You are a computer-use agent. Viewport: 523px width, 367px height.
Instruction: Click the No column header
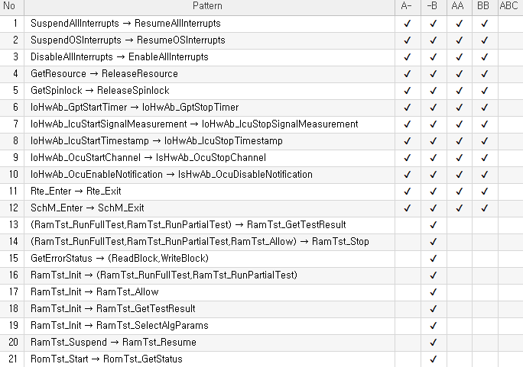pos(9,6)
